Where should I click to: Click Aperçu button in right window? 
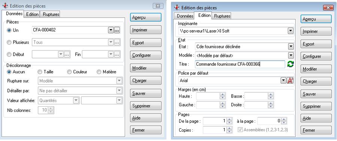pyautogui.click(x=316, y=19)
